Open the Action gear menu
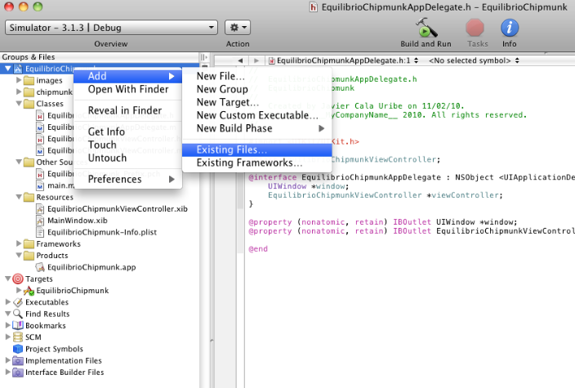The image size is (575, 388). [x=238, y=28]
